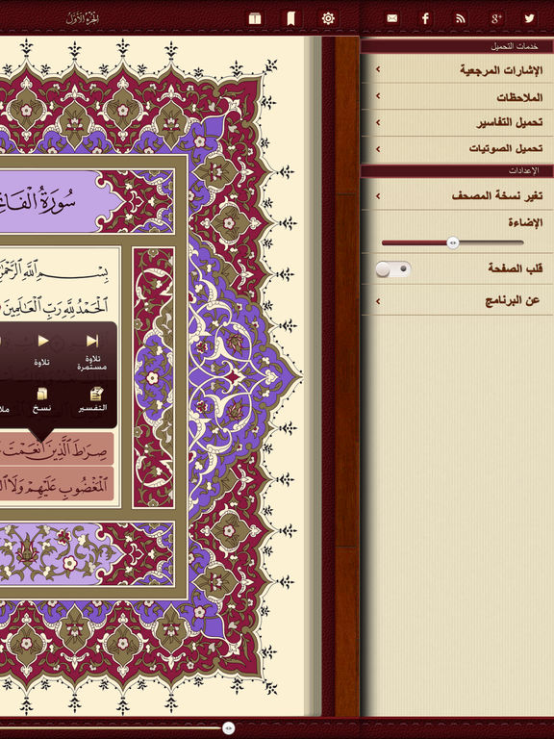Screen dimensions: 554x739
Task: Tap the RSS feed icon
Action: point(461,18)
